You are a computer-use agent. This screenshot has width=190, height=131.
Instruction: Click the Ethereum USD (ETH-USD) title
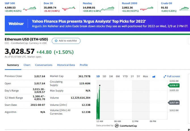coord(26,39)
